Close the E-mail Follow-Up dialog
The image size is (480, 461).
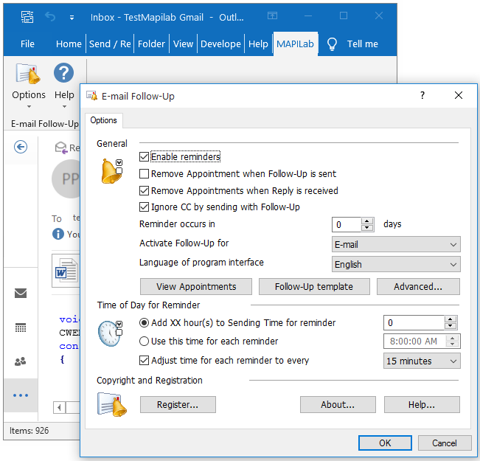coord(459,95)
